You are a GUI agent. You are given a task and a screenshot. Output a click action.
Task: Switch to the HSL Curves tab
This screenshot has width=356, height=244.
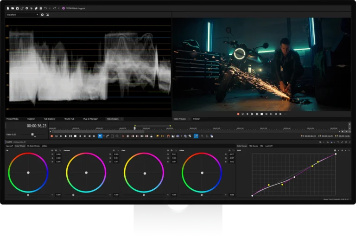point(253,146)
